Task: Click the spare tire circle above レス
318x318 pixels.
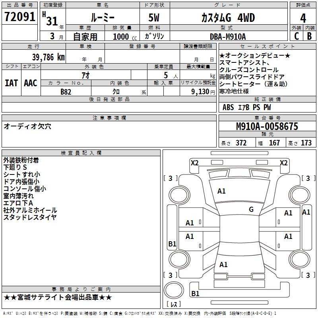Action: (174, 290)
